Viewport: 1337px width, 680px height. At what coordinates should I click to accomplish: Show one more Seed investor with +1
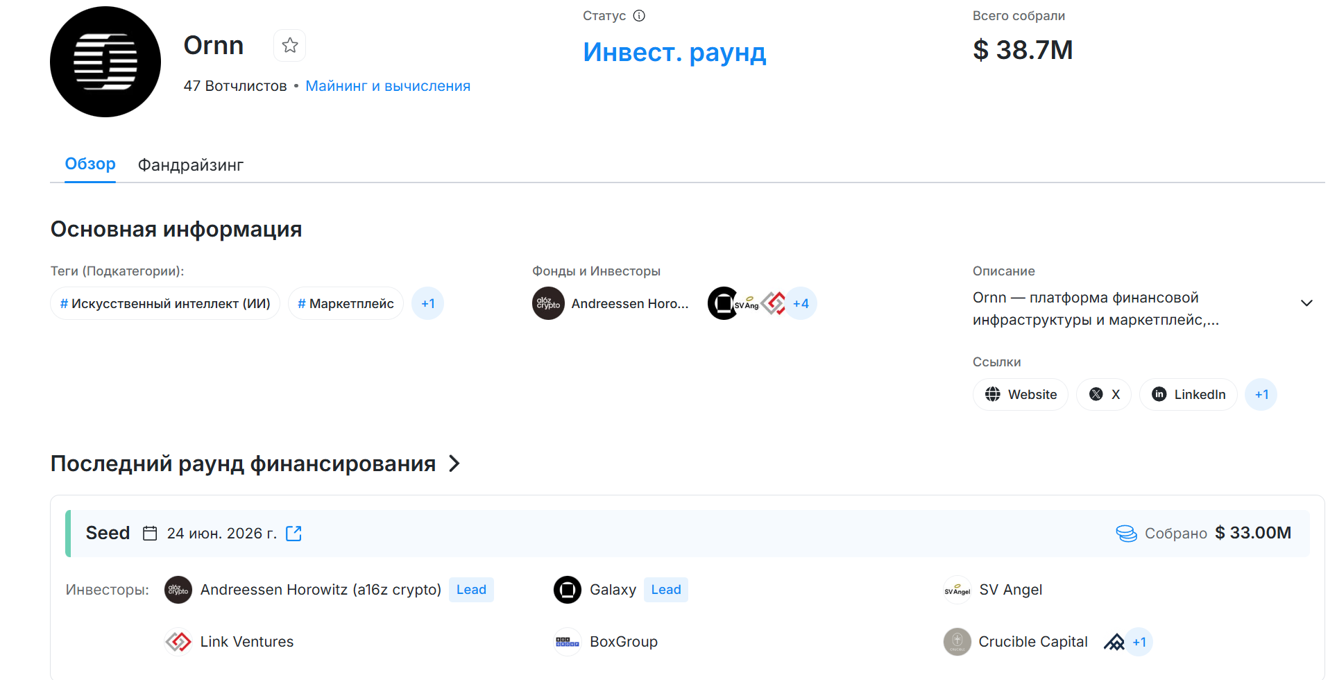coord(1139,642)
